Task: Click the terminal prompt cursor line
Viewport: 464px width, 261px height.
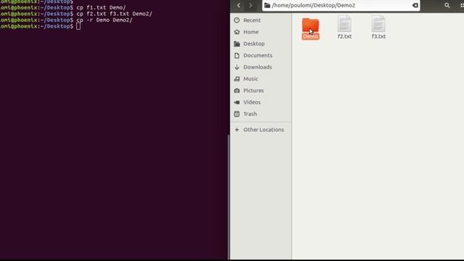Action: 41,26
